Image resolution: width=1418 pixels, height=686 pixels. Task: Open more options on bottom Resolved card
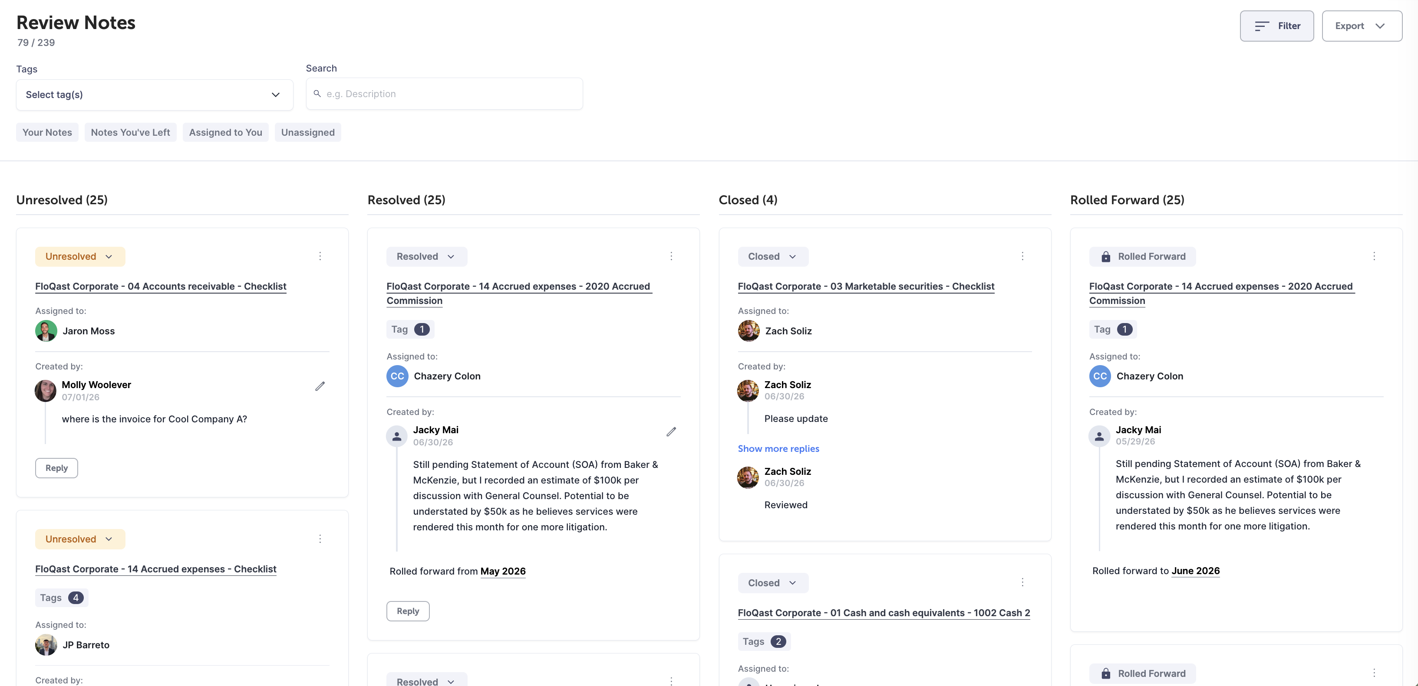click(671, 681)
